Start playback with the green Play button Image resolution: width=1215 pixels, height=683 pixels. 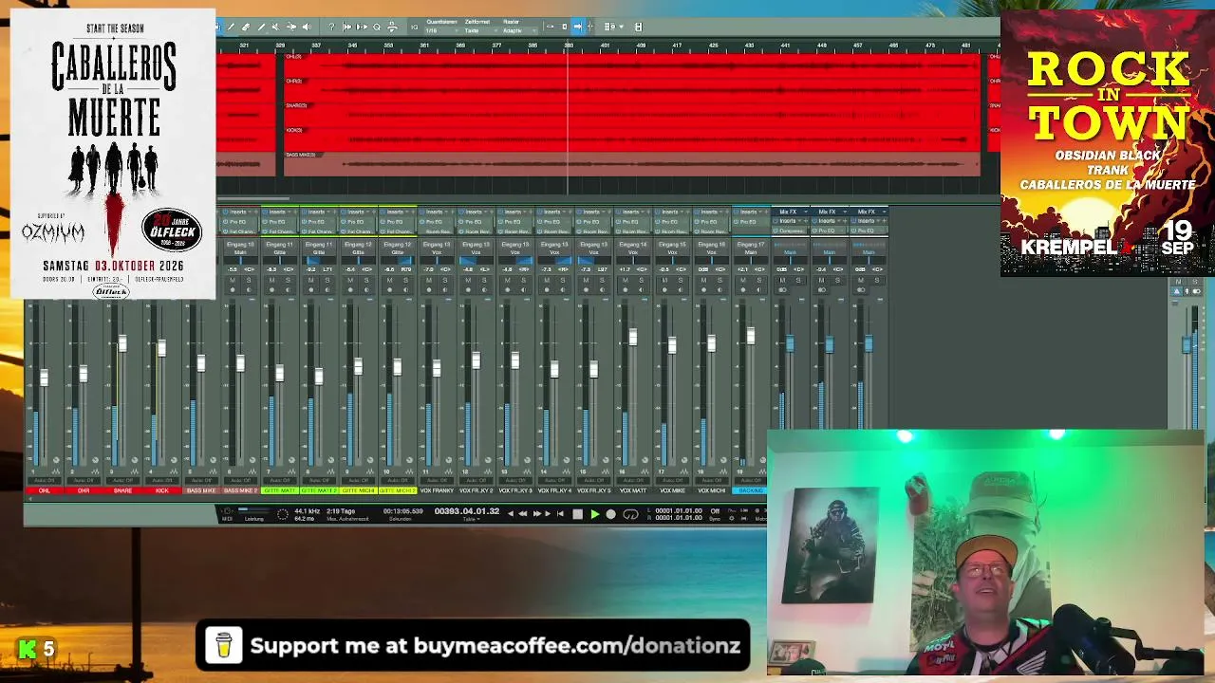pyautogui.click(x=594, y=514)
